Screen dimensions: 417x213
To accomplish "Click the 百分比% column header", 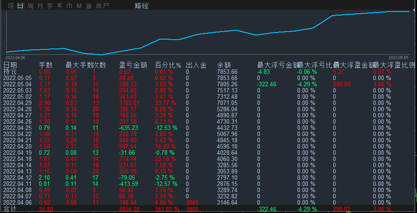I will coord(168,65).
